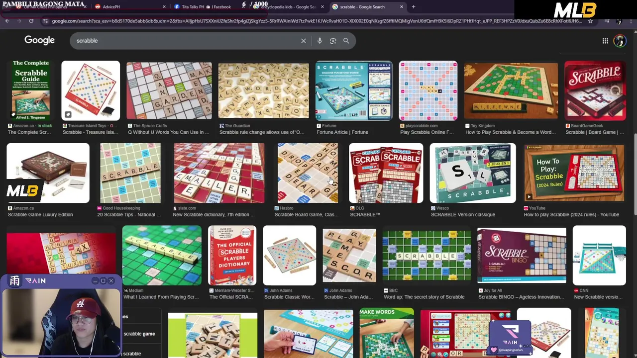This screenshot has height=358, width=637.
Task: Click 'Scrabble Game Luxury Edition' caption link
Action: tap(40, 215)
